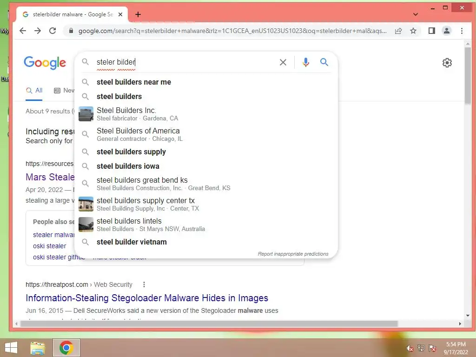Screen dimensions: 476x357
Task: Click Report inappropriate predictions link
Action: (293, 254)
